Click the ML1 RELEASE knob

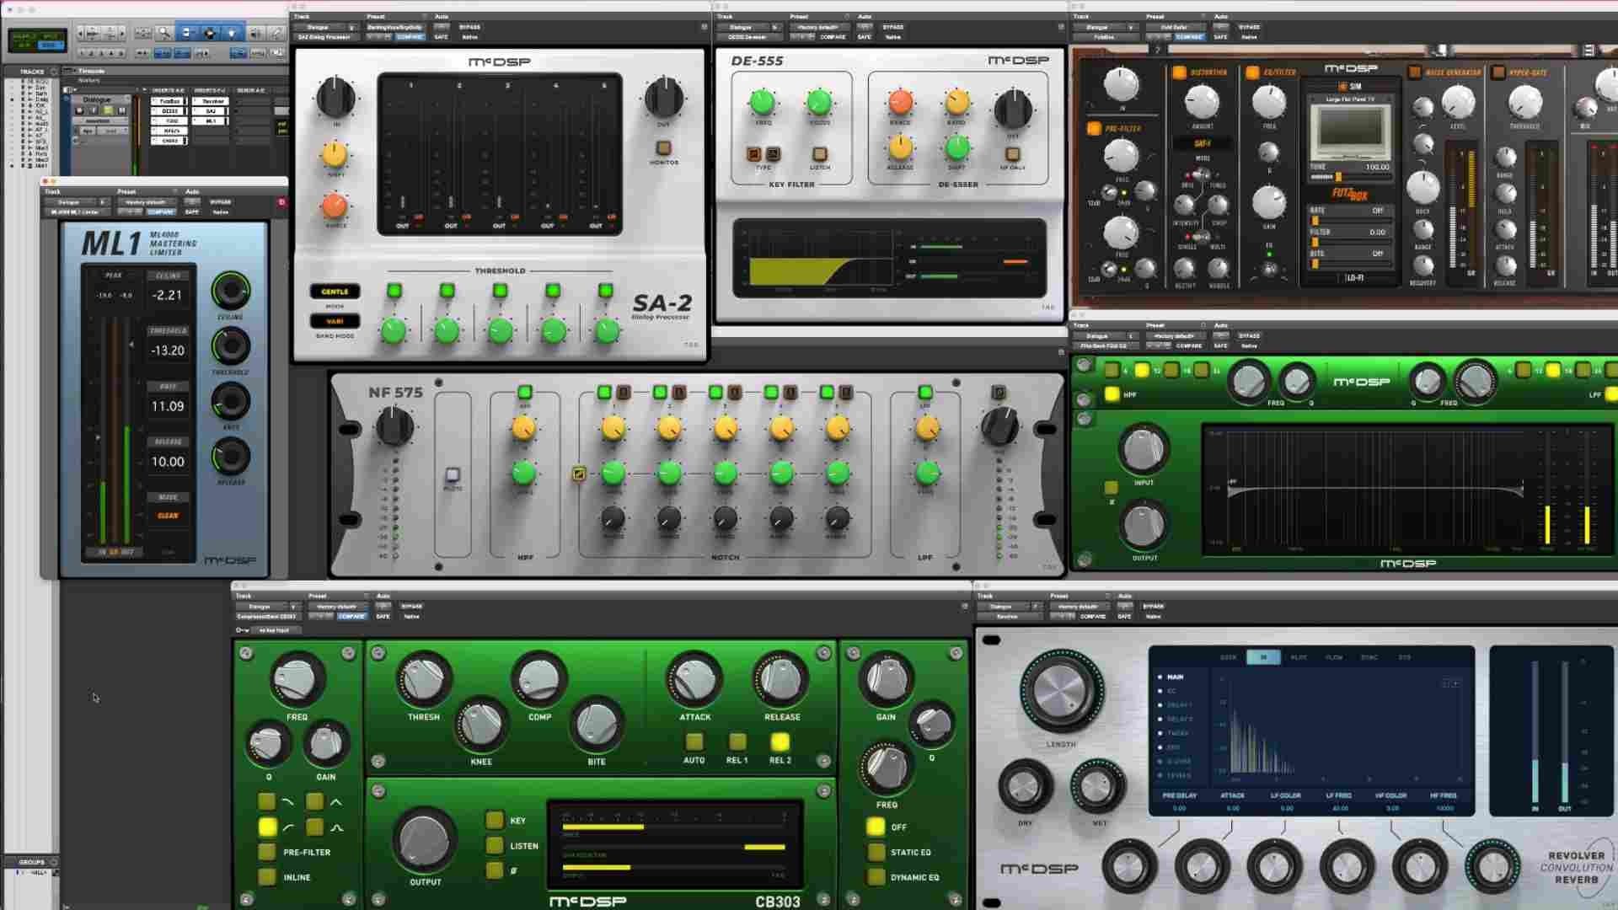pos(230,457)
